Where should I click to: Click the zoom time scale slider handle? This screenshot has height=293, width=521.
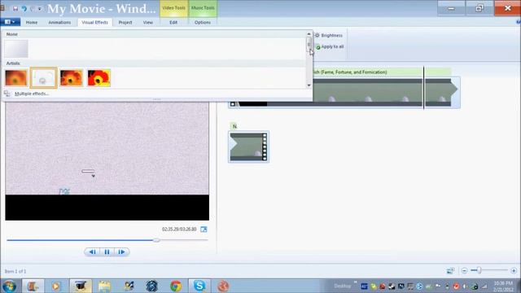[x=479, y=270]
